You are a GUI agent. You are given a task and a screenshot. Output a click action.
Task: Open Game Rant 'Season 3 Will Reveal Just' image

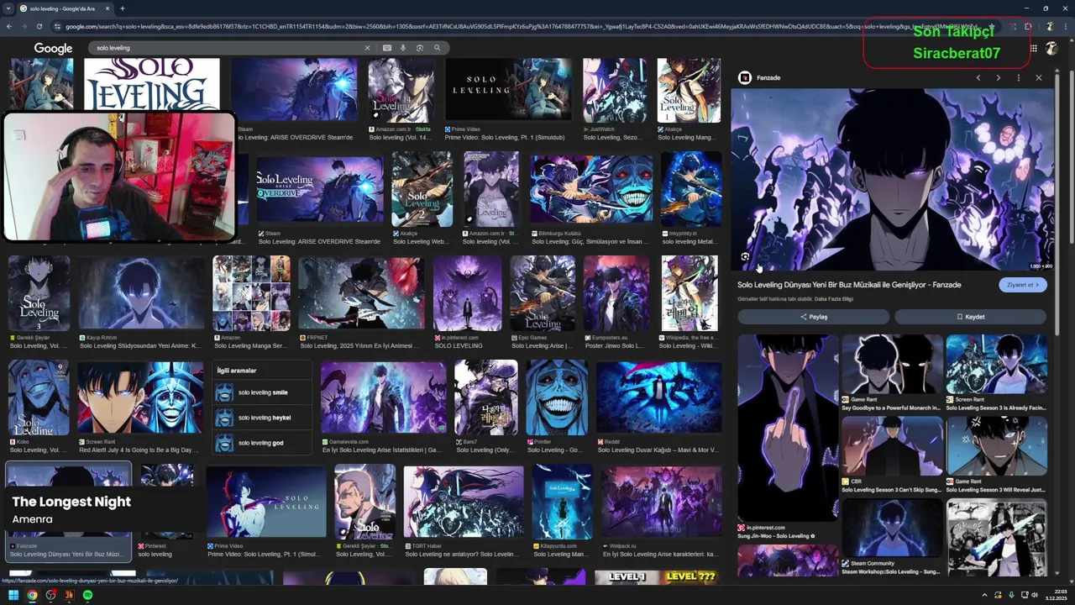point(996,446)
